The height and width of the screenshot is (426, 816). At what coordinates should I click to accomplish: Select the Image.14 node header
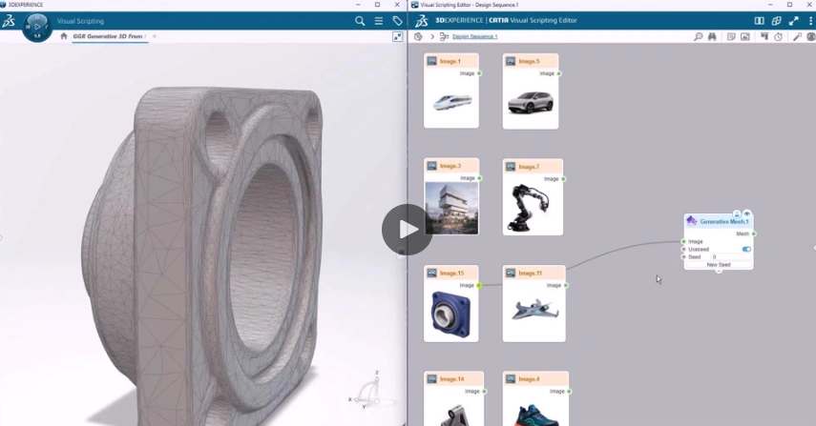coord(453,378)
